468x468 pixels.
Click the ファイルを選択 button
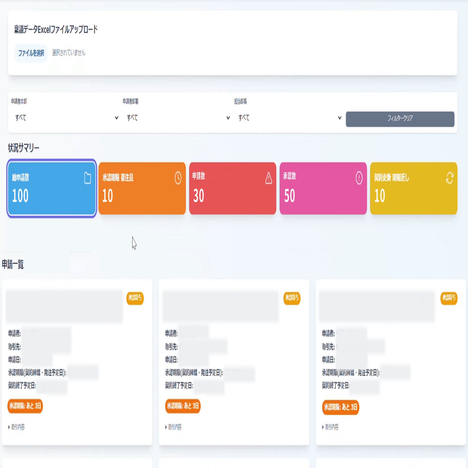pyautogui.click(x=31, y=53)
